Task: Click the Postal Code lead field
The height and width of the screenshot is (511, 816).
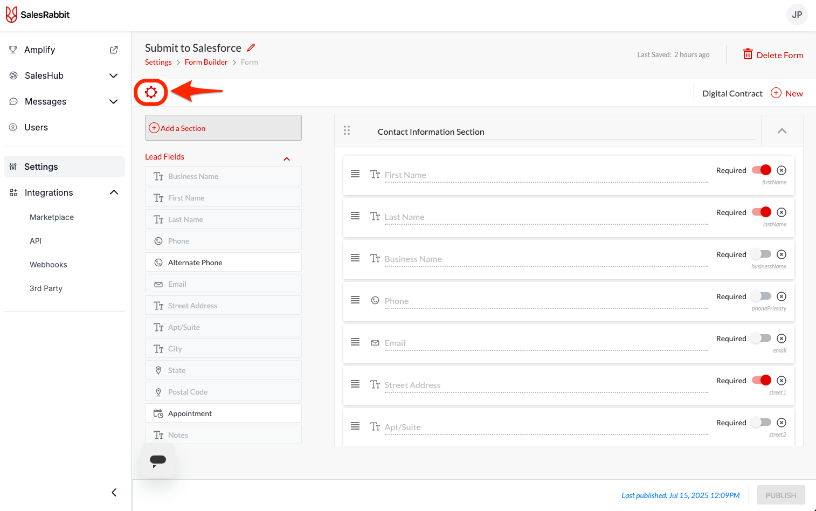Action: pos(223,392)
